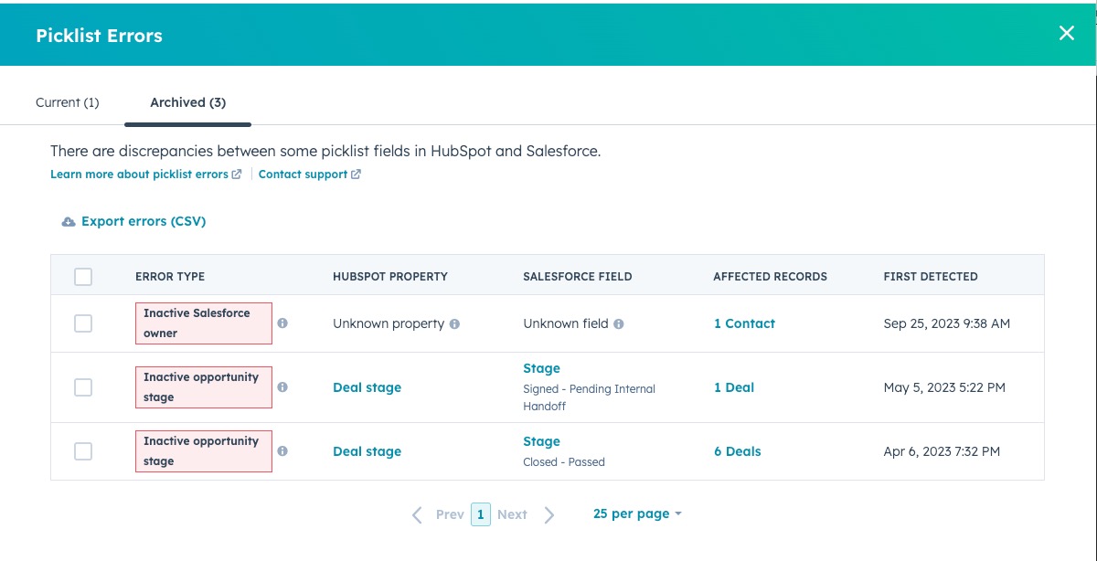
Task: Click the next page chevron arrow
Action: pos(549,514)
